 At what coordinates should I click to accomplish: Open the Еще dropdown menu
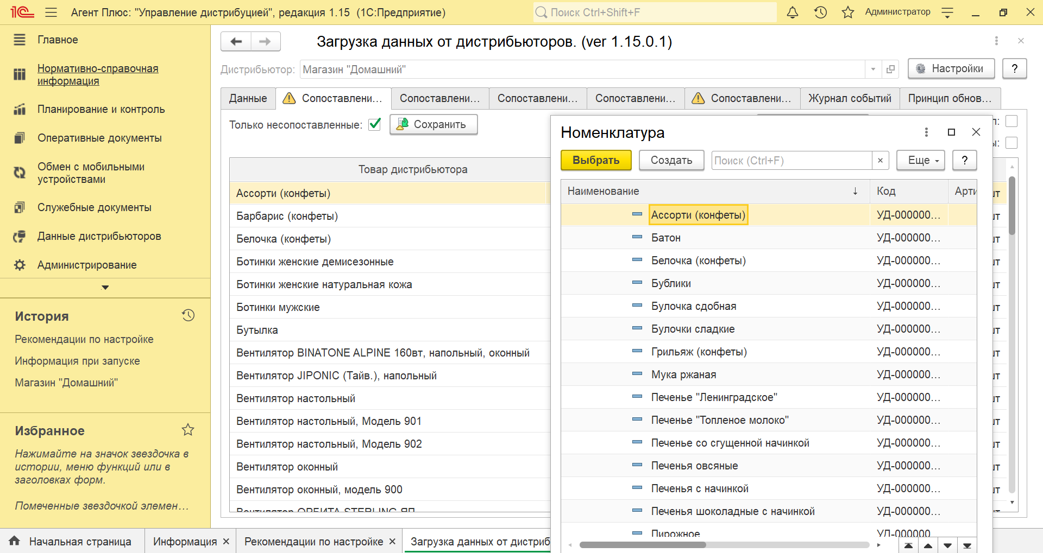pyautogui.click(x=921, y=160)
